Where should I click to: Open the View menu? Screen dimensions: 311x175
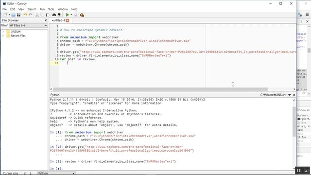[x=21, y=9]
